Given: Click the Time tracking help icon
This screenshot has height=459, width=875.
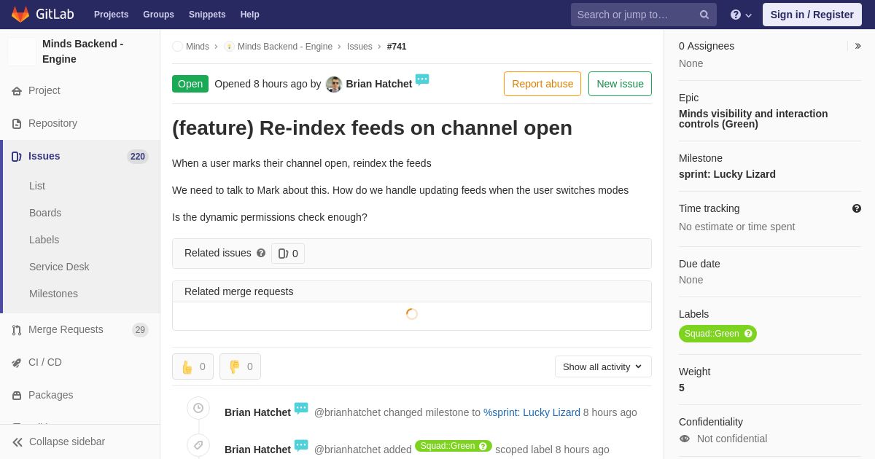Looking at the screenshot, I should coord(857,208).
